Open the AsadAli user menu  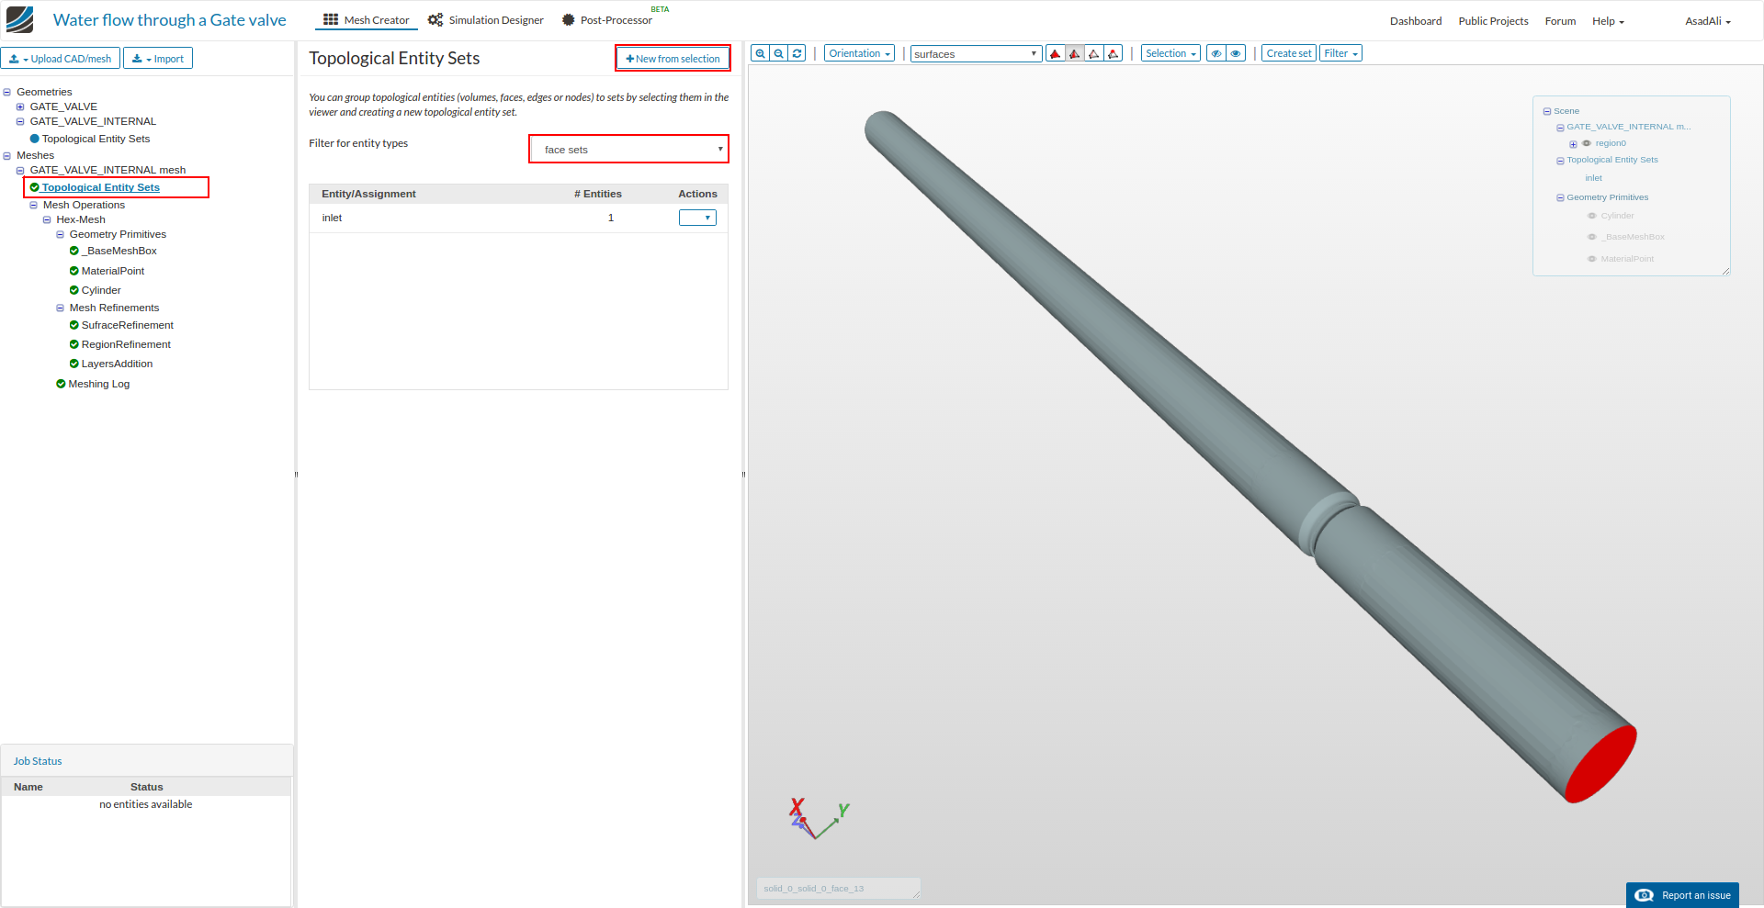[x=1708, y=21]
